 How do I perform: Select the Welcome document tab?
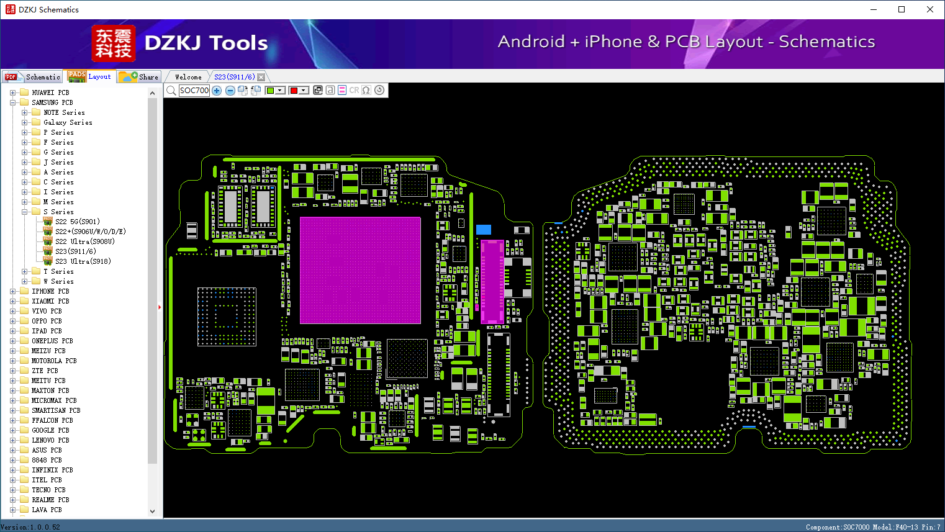tap(188, 77)
